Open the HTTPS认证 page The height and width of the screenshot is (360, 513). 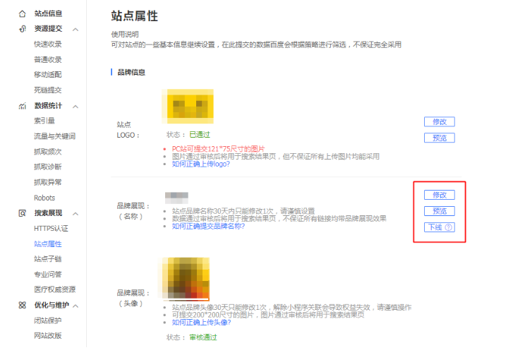pos(51,229)
